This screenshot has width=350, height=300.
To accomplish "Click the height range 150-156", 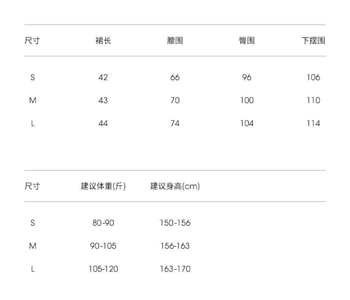I will (x=175, y=223).
